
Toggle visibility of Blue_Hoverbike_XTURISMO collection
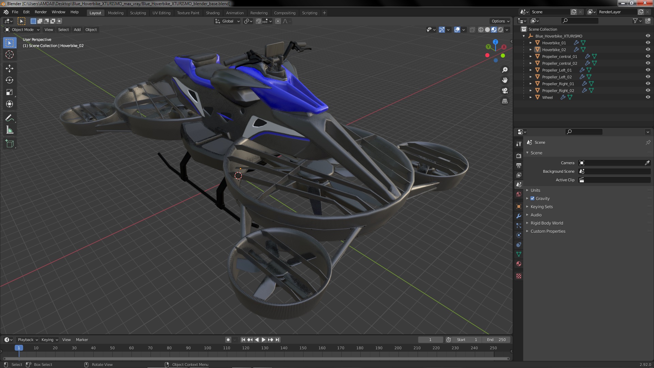[648, 36]
